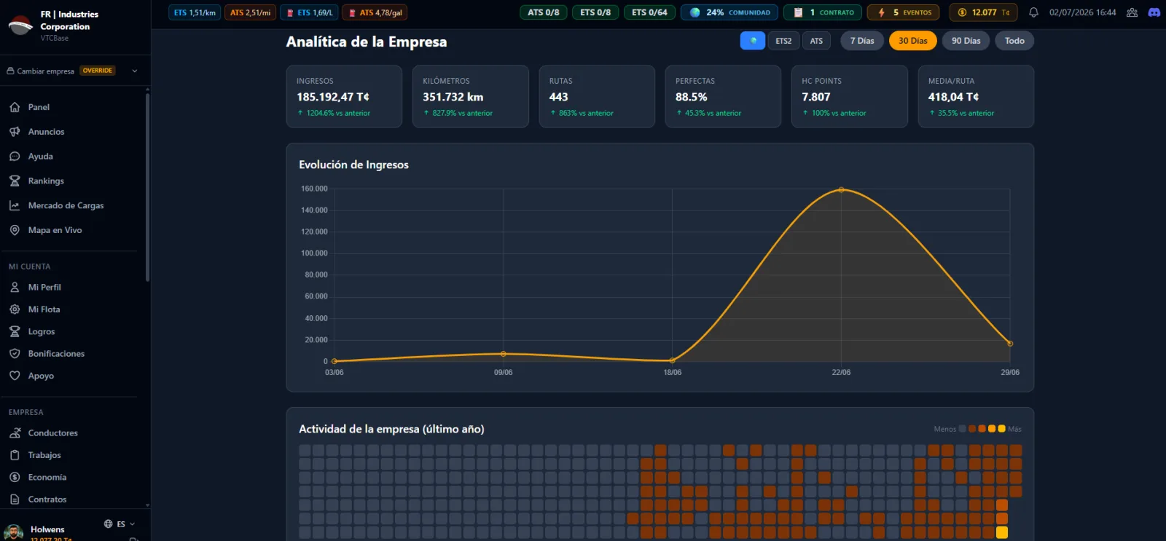Click the date text 02/07/2026 16:44
The height and width of the screenshot is (541, 1166).
pyautogui.click(x=1082, y=12)
